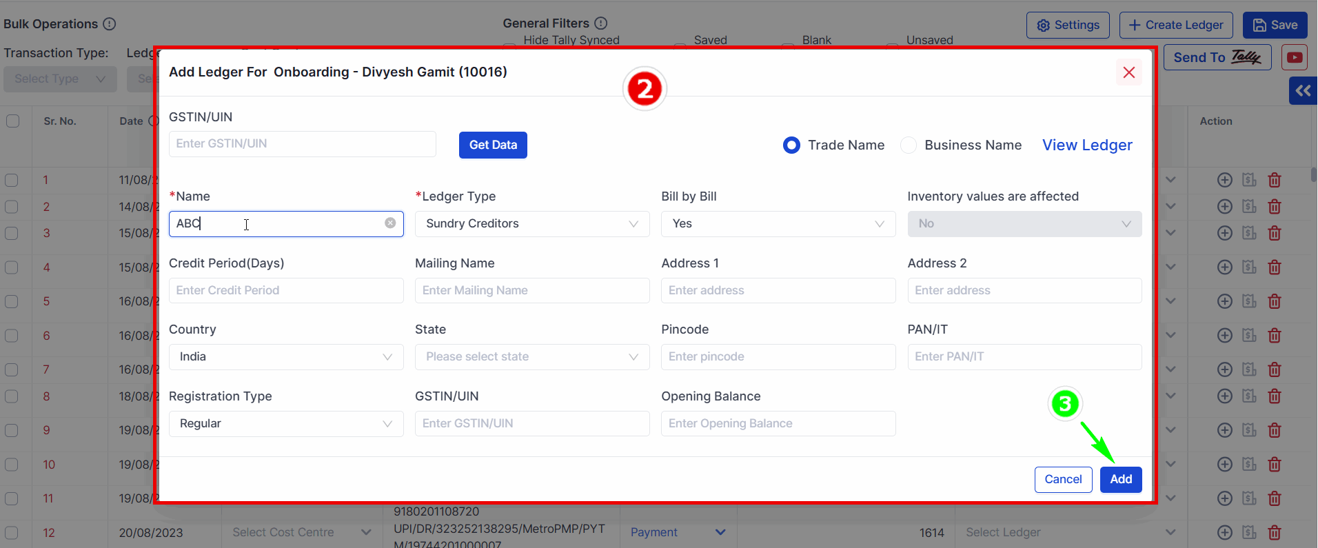Image resolution: width=1318 pixels, height=548 pixels.
Task: Open the State dropdown
Action: tap(532, 356)
